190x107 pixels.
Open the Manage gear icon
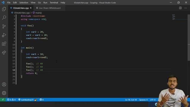4,93
